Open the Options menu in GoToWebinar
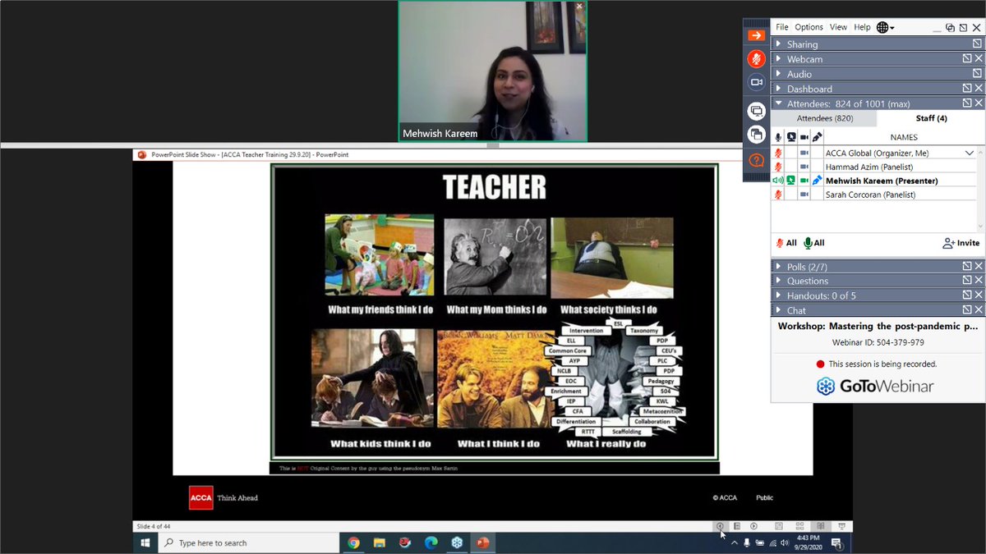 coord(809,27)
